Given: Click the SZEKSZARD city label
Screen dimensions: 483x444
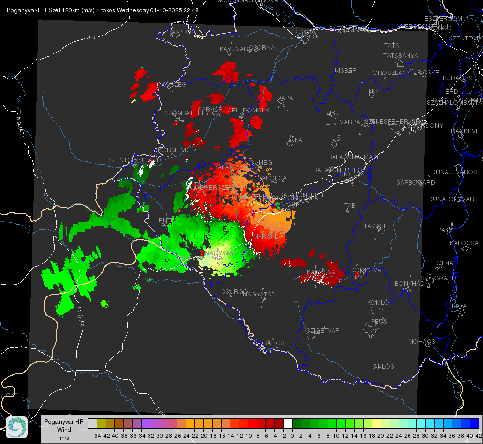Looking at the screenshot, I should point(438,278).
